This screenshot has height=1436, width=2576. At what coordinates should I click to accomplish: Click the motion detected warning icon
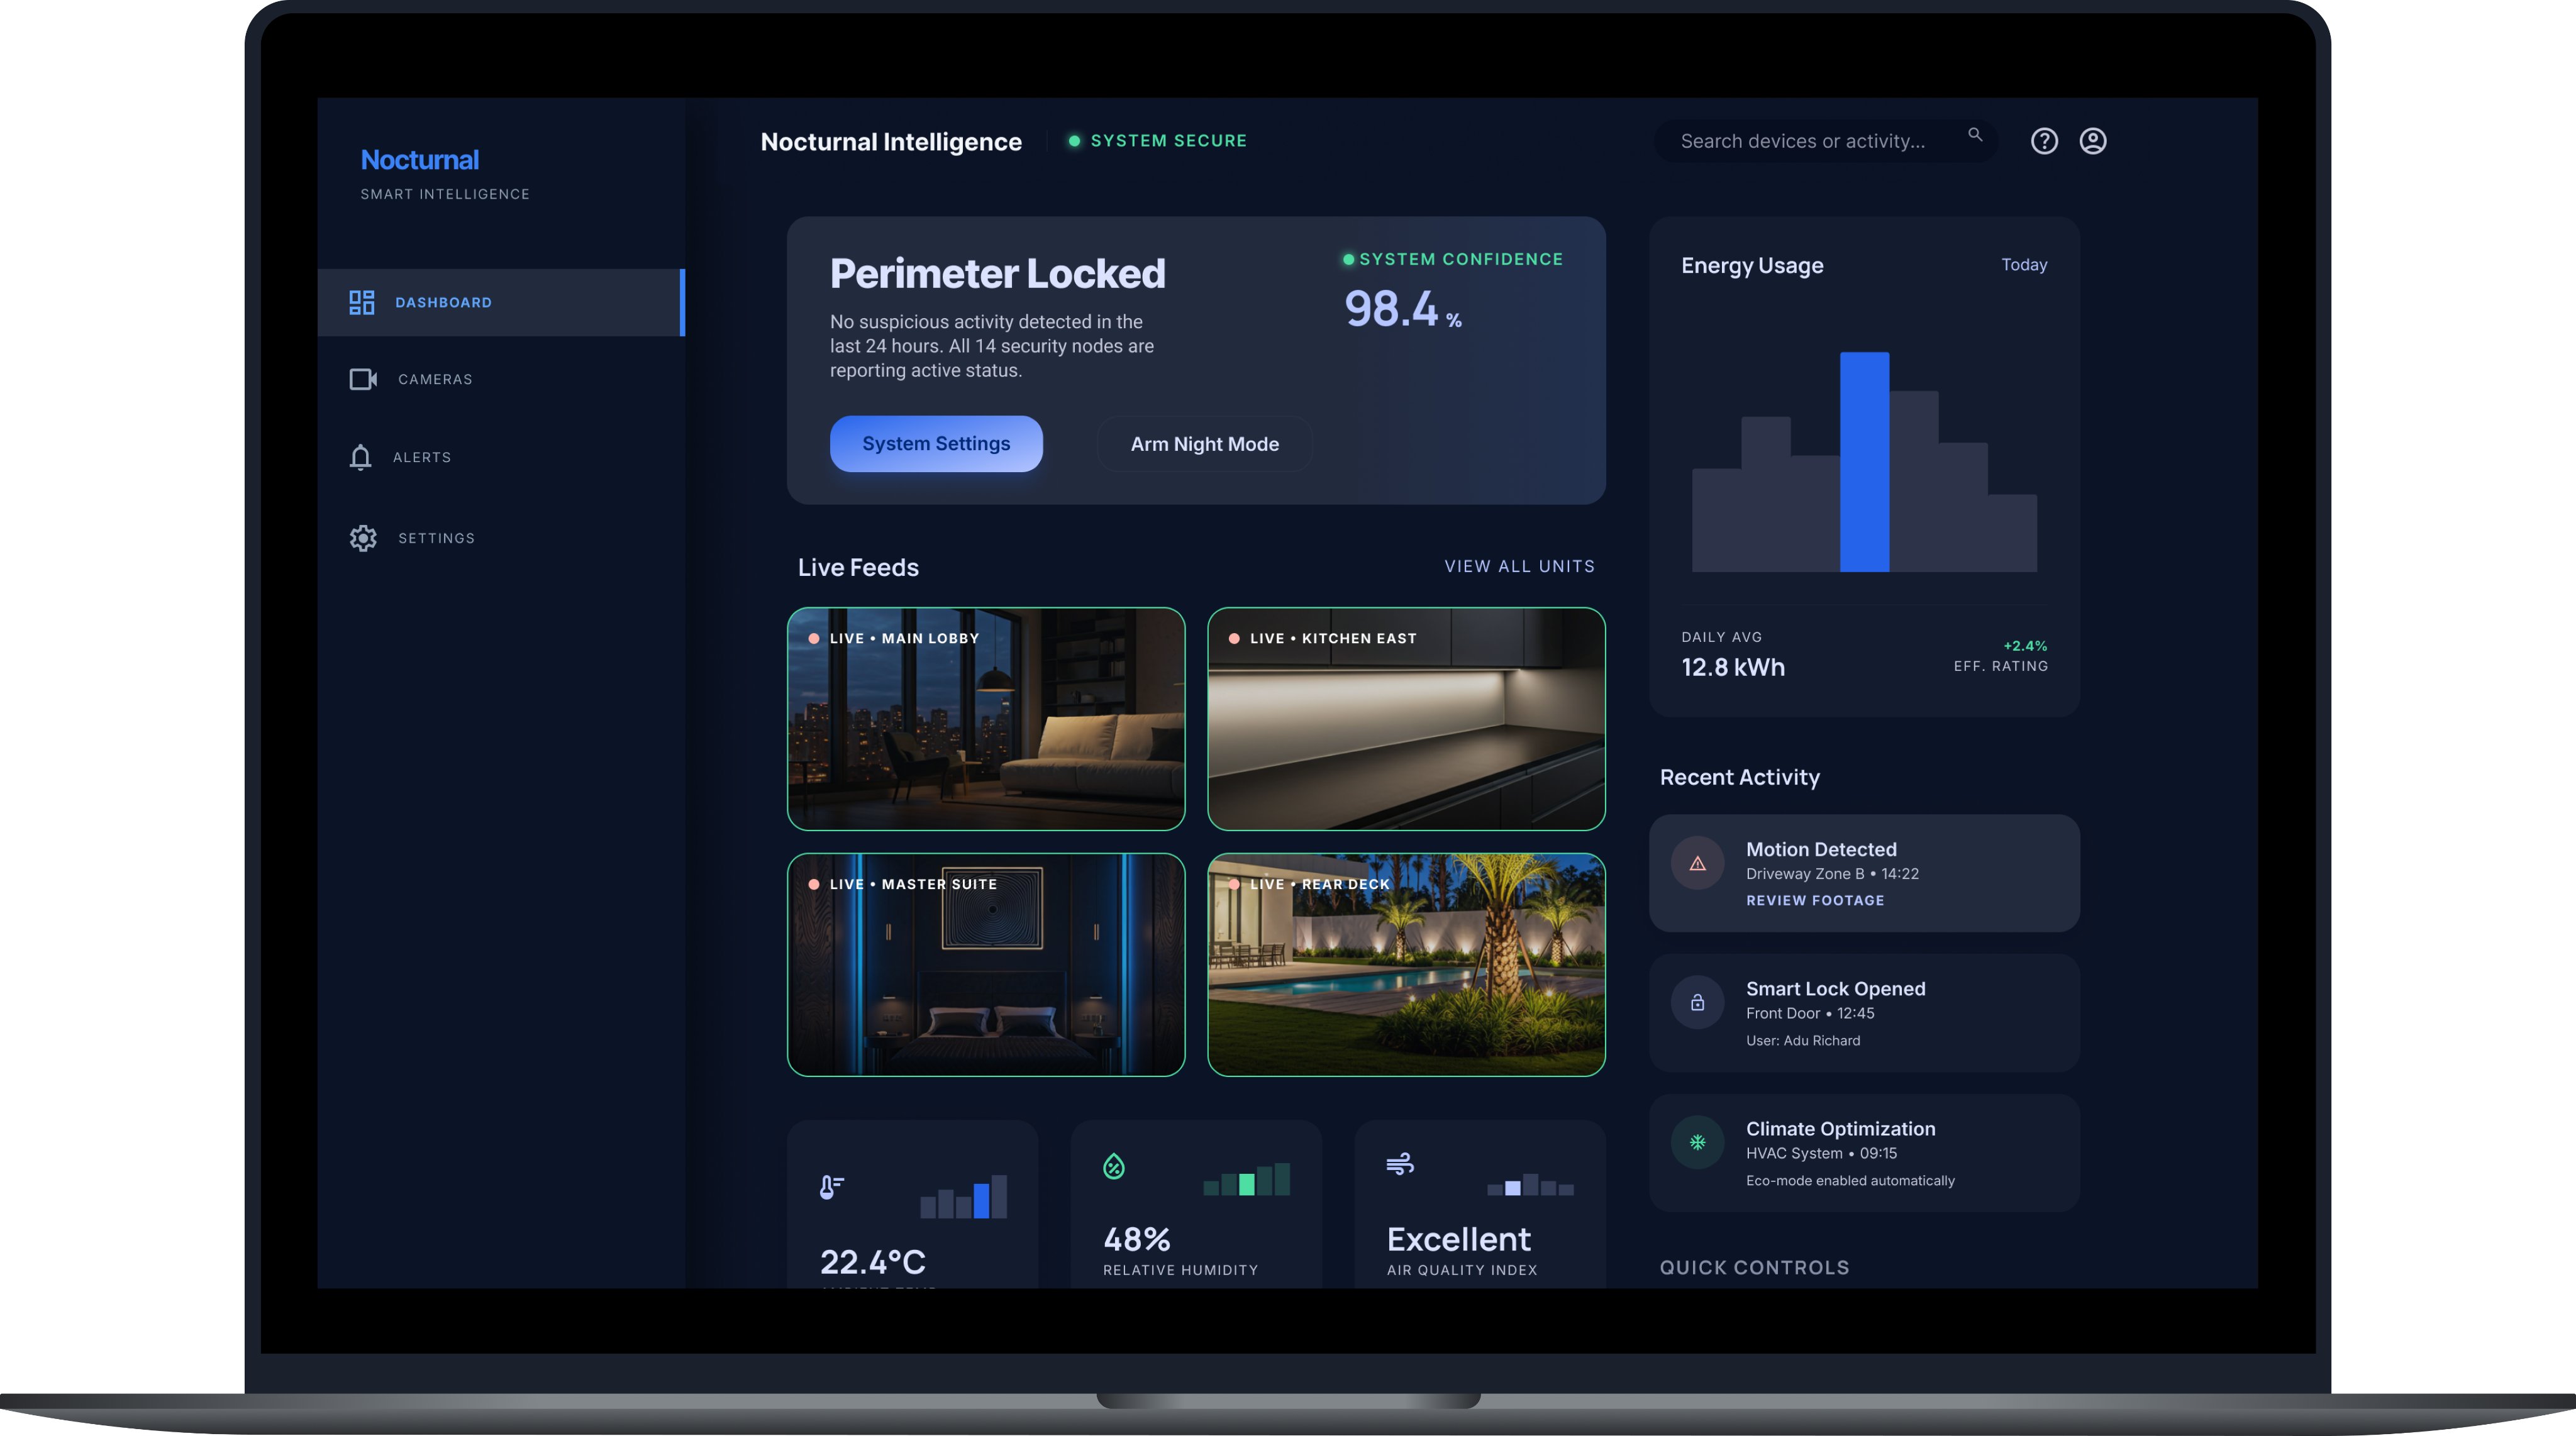(1697, 864)
